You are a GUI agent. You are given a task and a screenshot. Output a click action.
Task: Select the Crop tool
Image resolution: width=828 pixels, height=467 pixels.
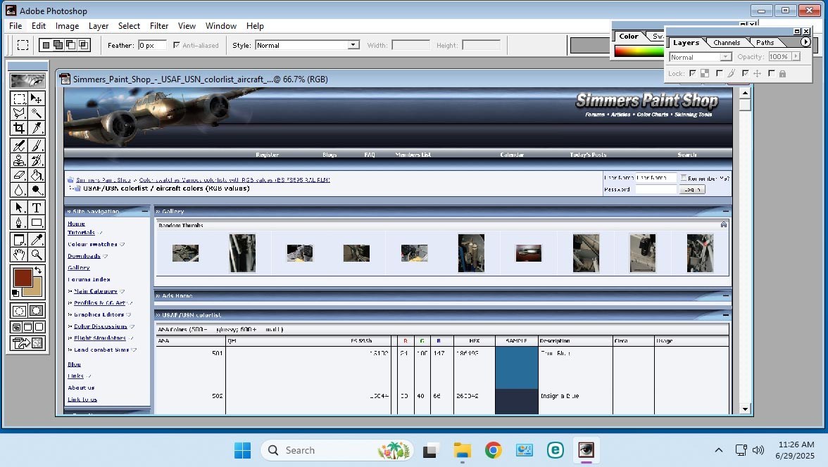pyautogui.click(x=19, y=128)
